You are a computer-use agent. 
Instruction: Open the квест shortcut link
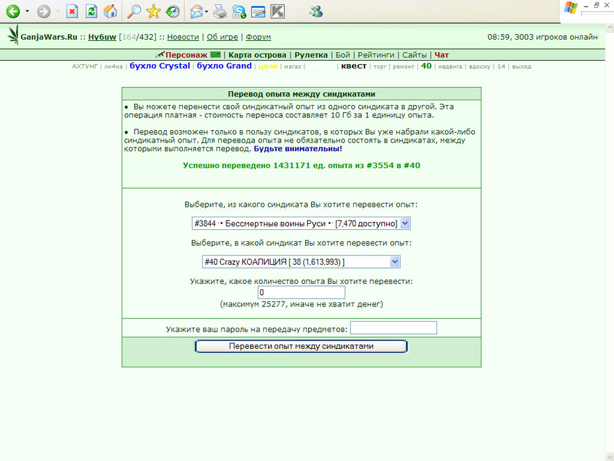pyautogui.click(x=354, y=66)
